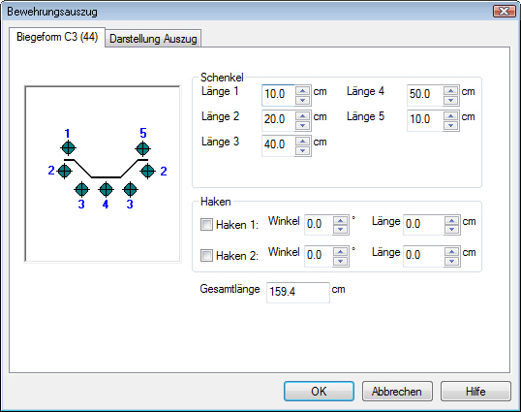This screenshot has width=521, height=412.
Task: Increase Länge 1 with up arrow
Action: 302,91
